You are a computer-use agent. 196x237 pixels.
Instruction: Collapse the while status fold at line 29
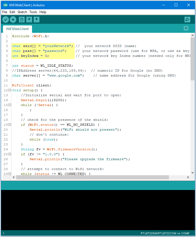point(10,174)
